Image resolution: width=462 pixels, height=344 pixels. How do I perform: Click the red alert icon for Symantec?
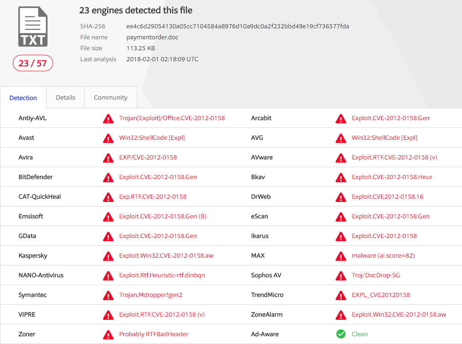point(108,295)
